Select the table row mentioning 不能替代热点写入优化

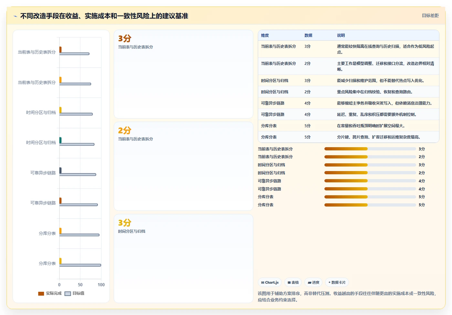(x=349, y=80)
